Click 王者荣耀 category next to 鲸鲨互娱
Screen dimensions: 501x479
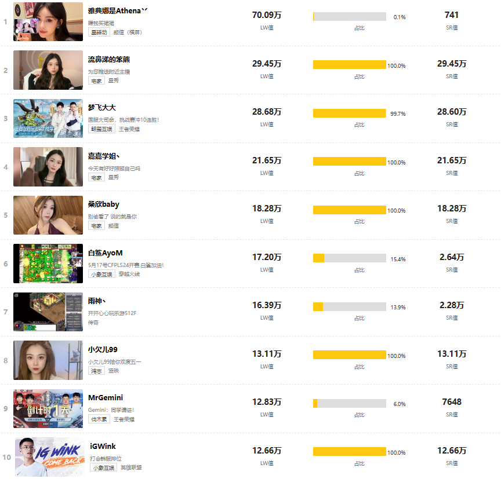point(129,129)
